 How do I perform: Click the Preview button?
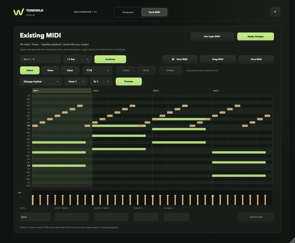pyautogui.click(x=129, y=82)
